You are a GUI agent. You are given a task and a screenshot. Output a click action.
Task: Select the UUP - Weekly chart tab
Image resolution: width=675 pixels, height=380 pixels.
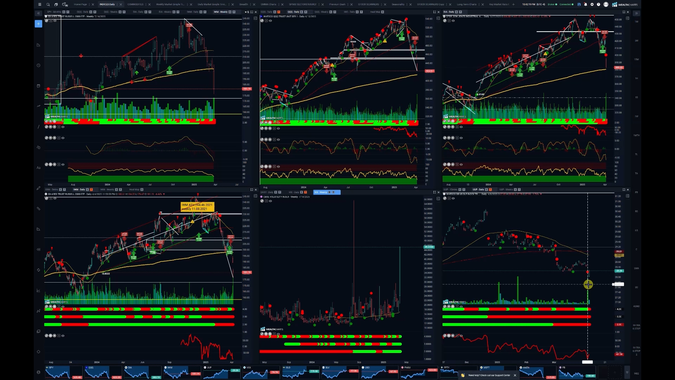tap(506, 190)
